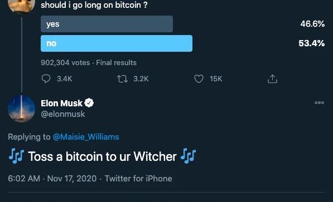Click music notes emoji before Toss
This screenshot has width=333, height=202.
[x=16, y=156]
